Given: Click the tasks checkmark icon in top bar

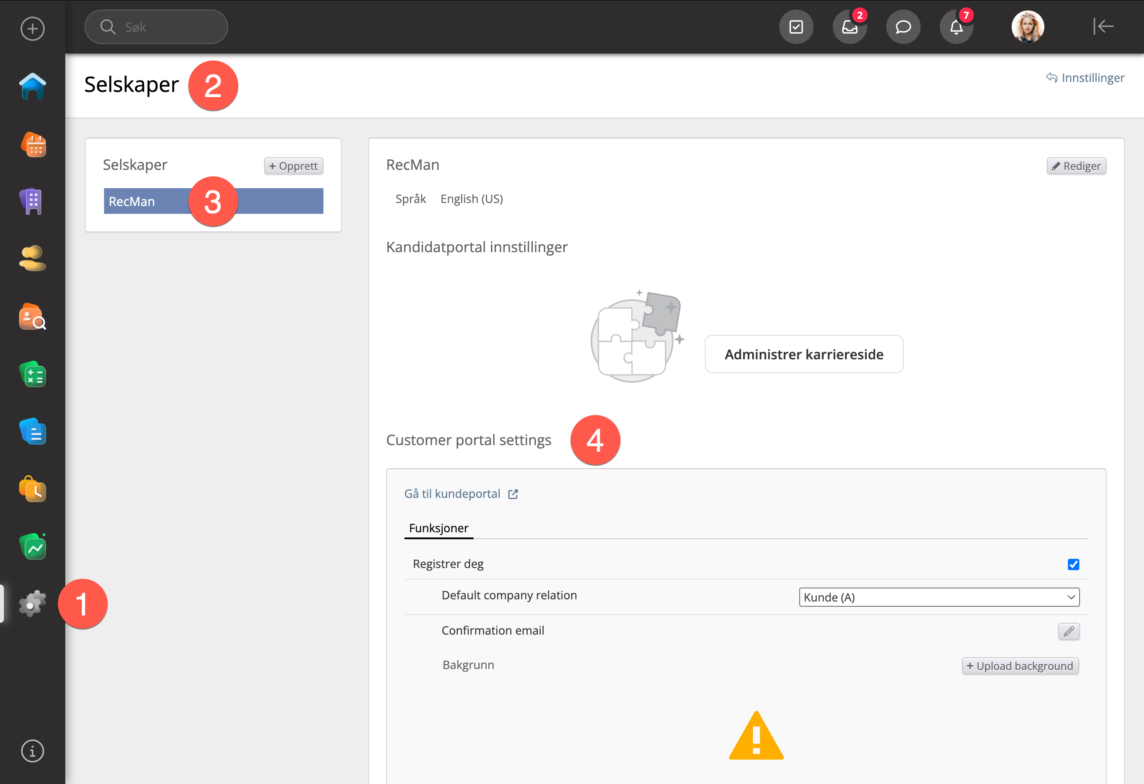Looking at the screenshot, I should pyautogui.click(x=795, y=27).
